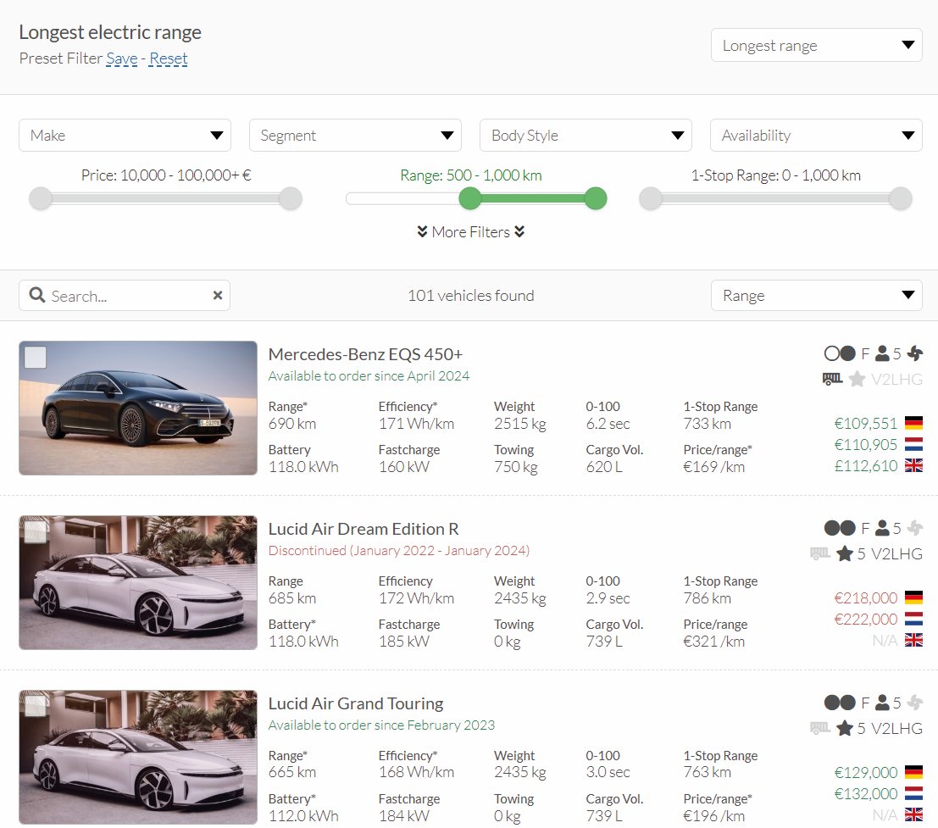Click the magnifier search icon

pyautogui.click(x=37, y=295)
